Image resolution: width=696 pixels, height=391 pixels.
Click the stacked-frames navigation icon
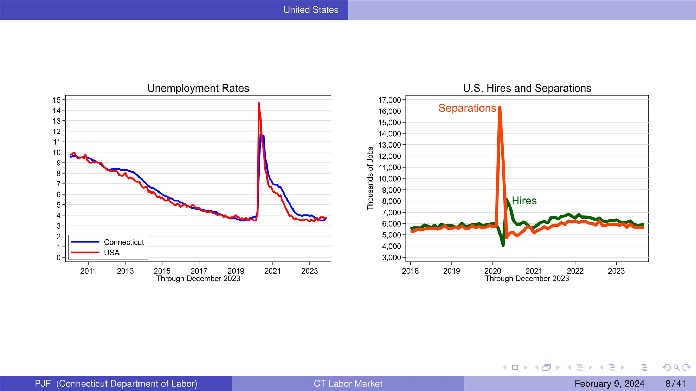[547, 367]
